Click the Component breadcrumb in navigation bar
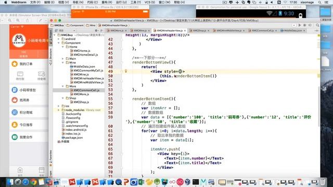The height and width of the screenshot is (187, 333). (x=75, y=25)
